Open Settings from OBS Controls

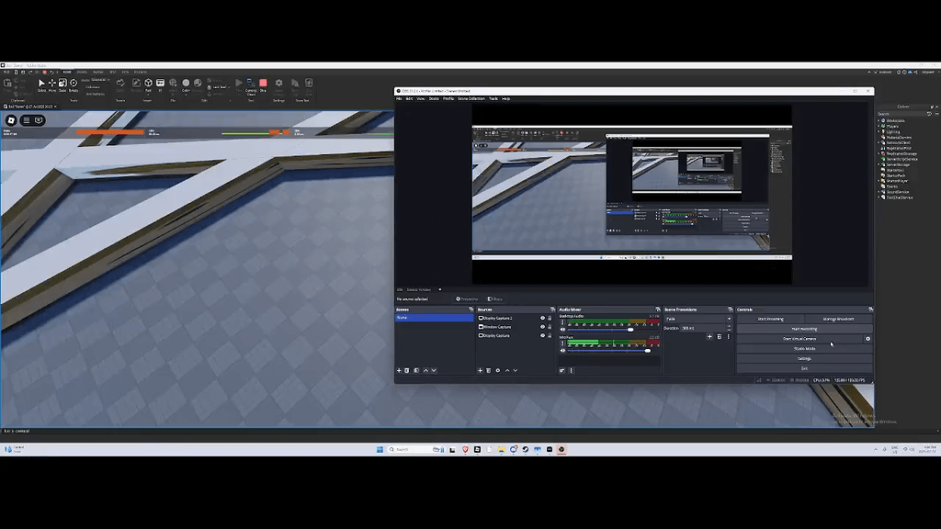[804, 359]
